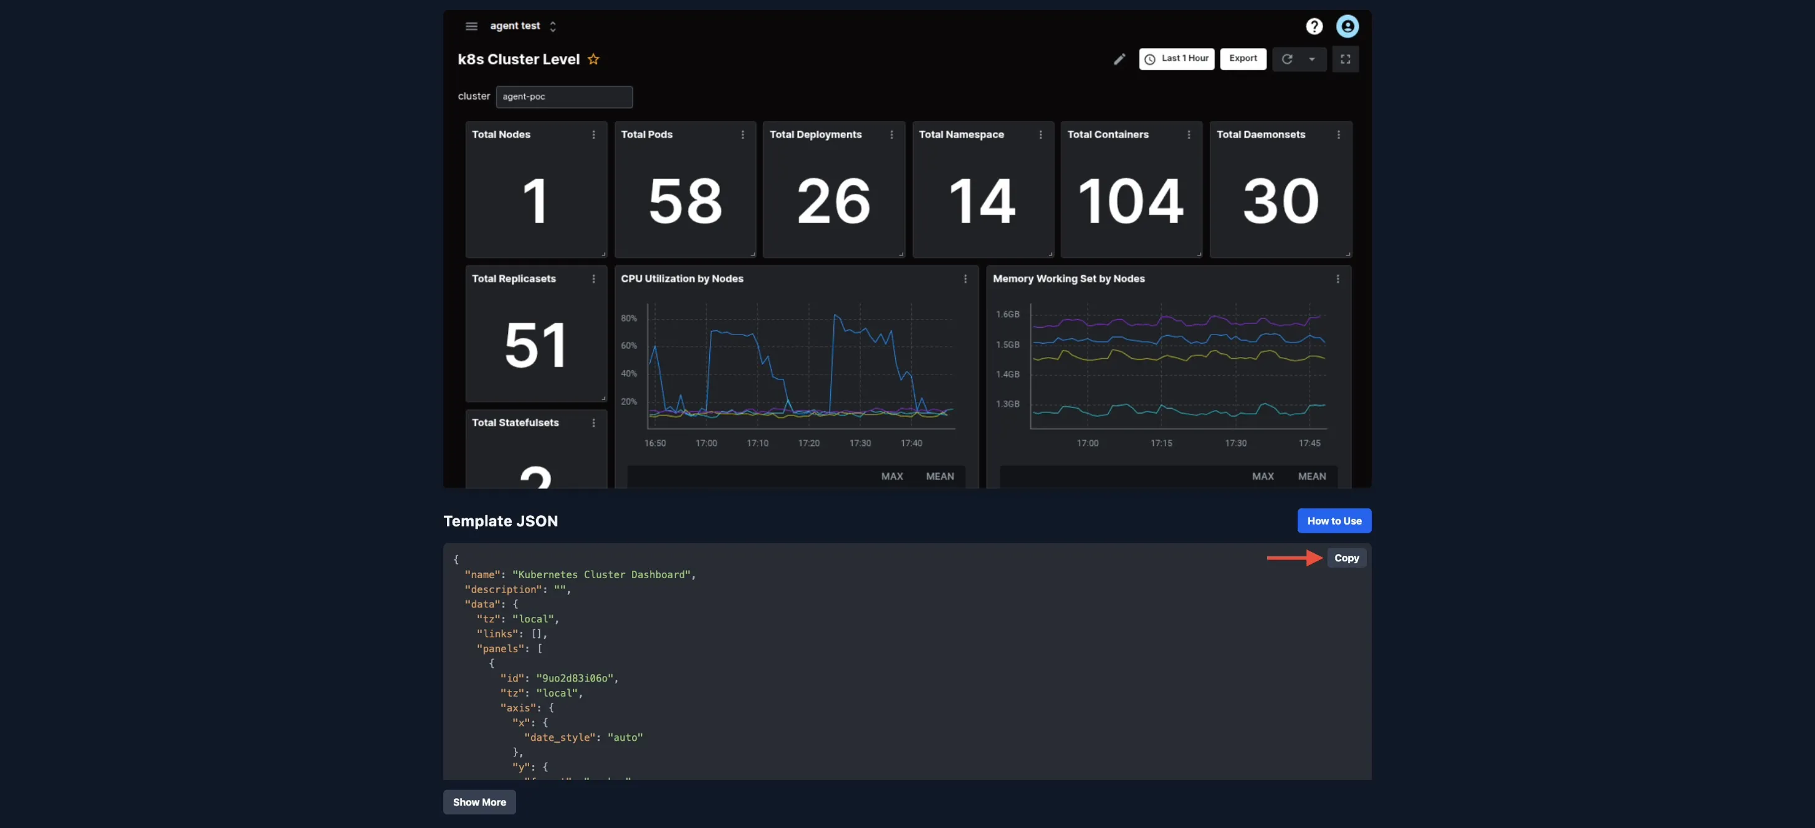
Task: Click MAX column in Memory Working Set legend
Action: [1263, 477]
